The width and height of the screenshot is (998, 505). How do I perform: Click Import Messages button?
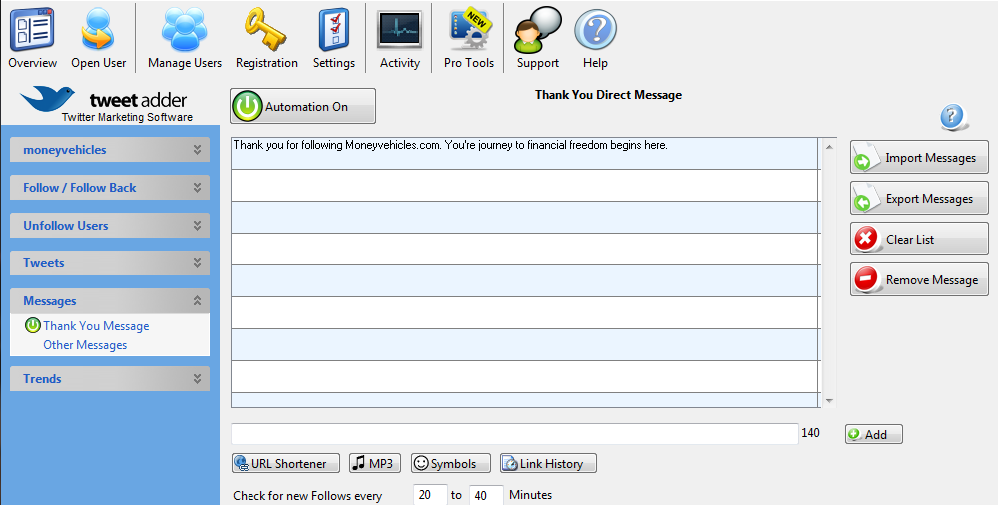coord(919,158)
